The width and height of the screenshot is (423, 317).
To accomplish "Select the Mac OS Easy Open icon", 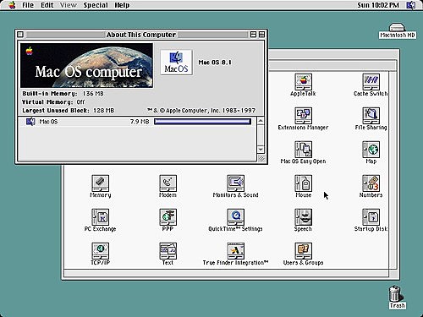I will (303, 150).
